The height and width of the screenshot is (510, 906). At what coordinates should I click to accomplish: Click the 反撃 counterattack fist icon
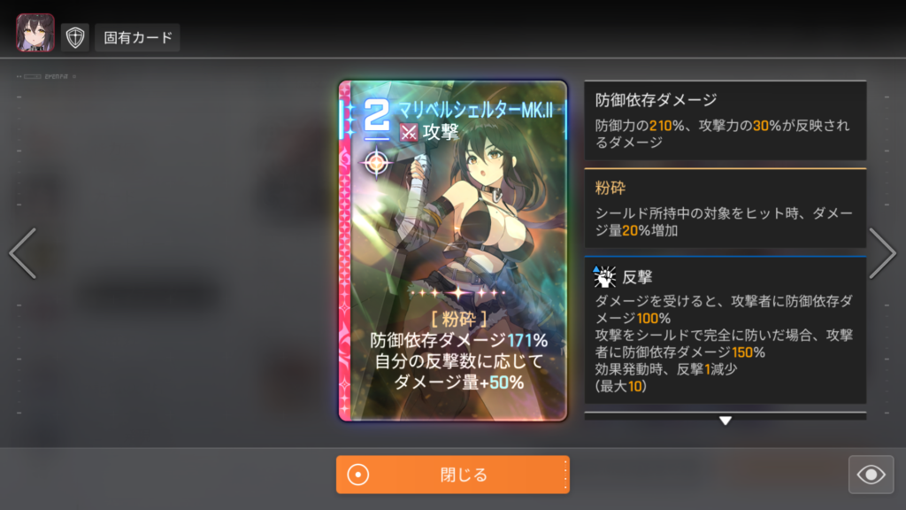604,277
